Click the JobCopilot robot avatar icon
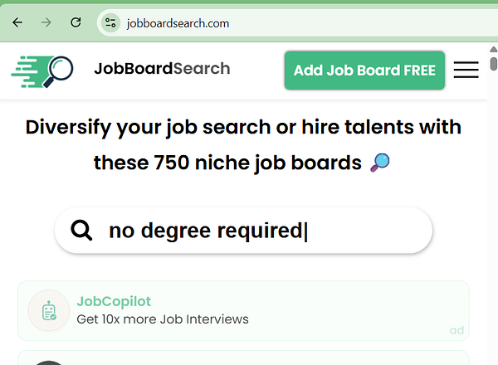Screen dimensions: 498x365 (x=49, y=311)
